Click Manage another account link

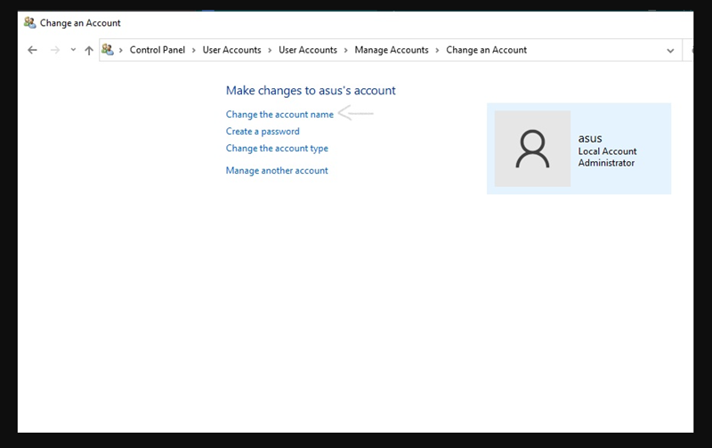pos(277,170)
